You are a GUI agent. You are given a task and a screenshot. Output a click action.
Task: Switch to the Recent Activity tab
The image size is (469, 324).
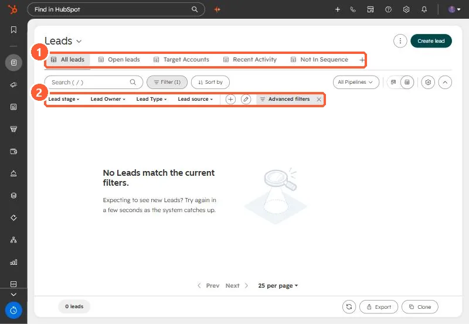[250, 60]
